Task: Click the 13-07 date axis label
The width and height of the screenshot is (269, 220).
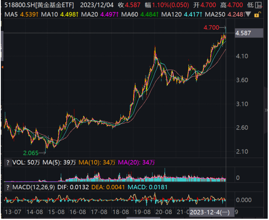Action: pos(13,212)
